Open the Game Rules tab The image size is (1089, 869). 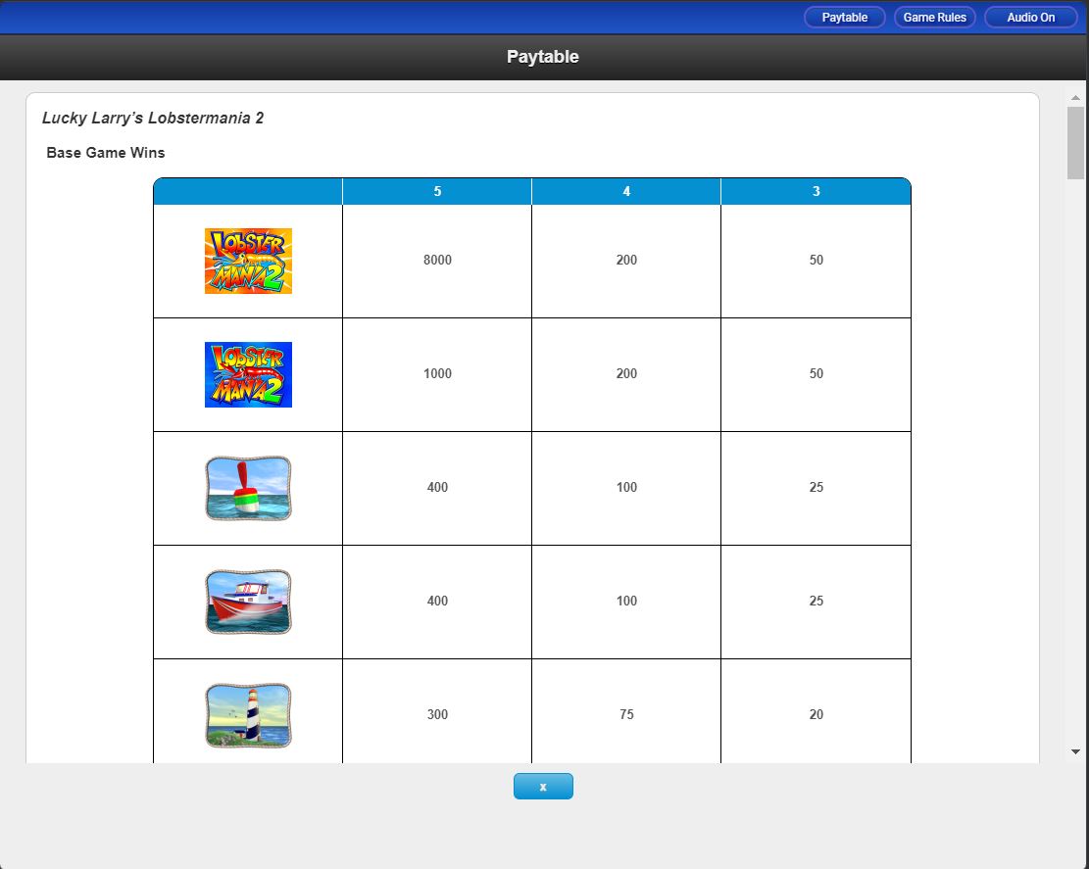pyautogui.click(x=934, y=18)
